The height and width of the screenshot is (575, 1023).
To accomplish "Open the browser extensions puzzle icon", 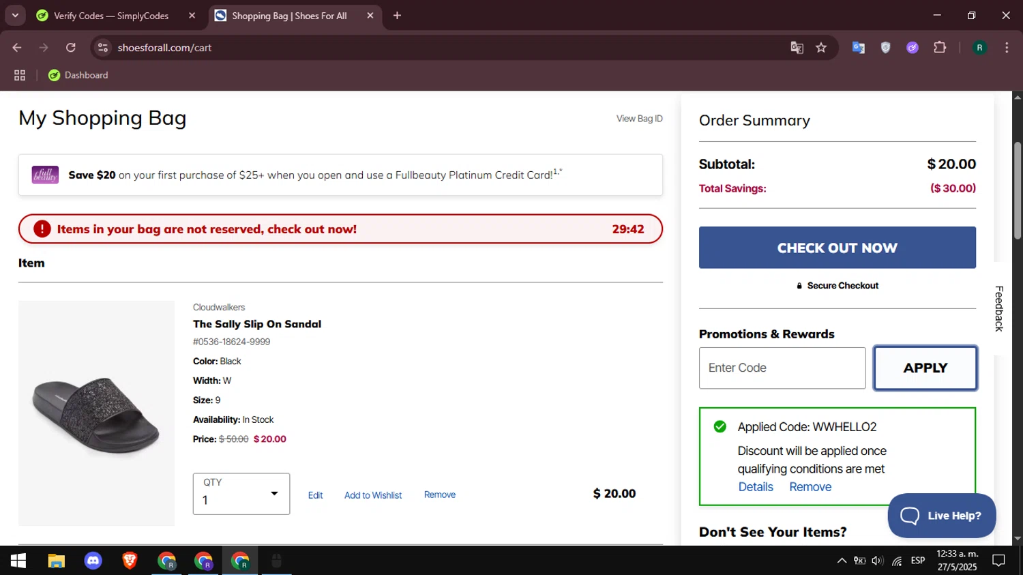I will click(940, 48).
